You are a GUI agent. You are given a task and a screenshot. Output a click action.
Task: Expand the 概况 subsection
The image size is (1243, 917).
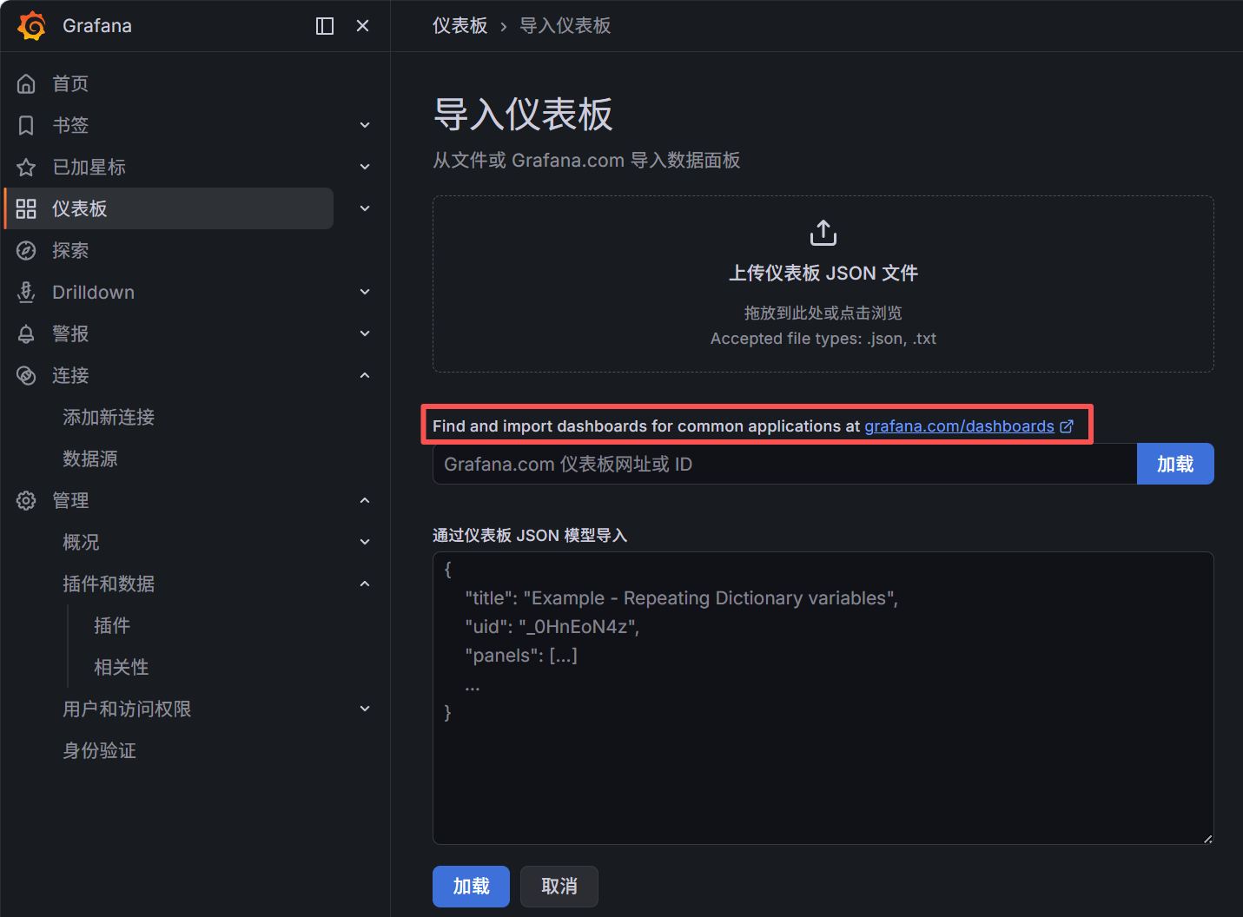[365, 542]
